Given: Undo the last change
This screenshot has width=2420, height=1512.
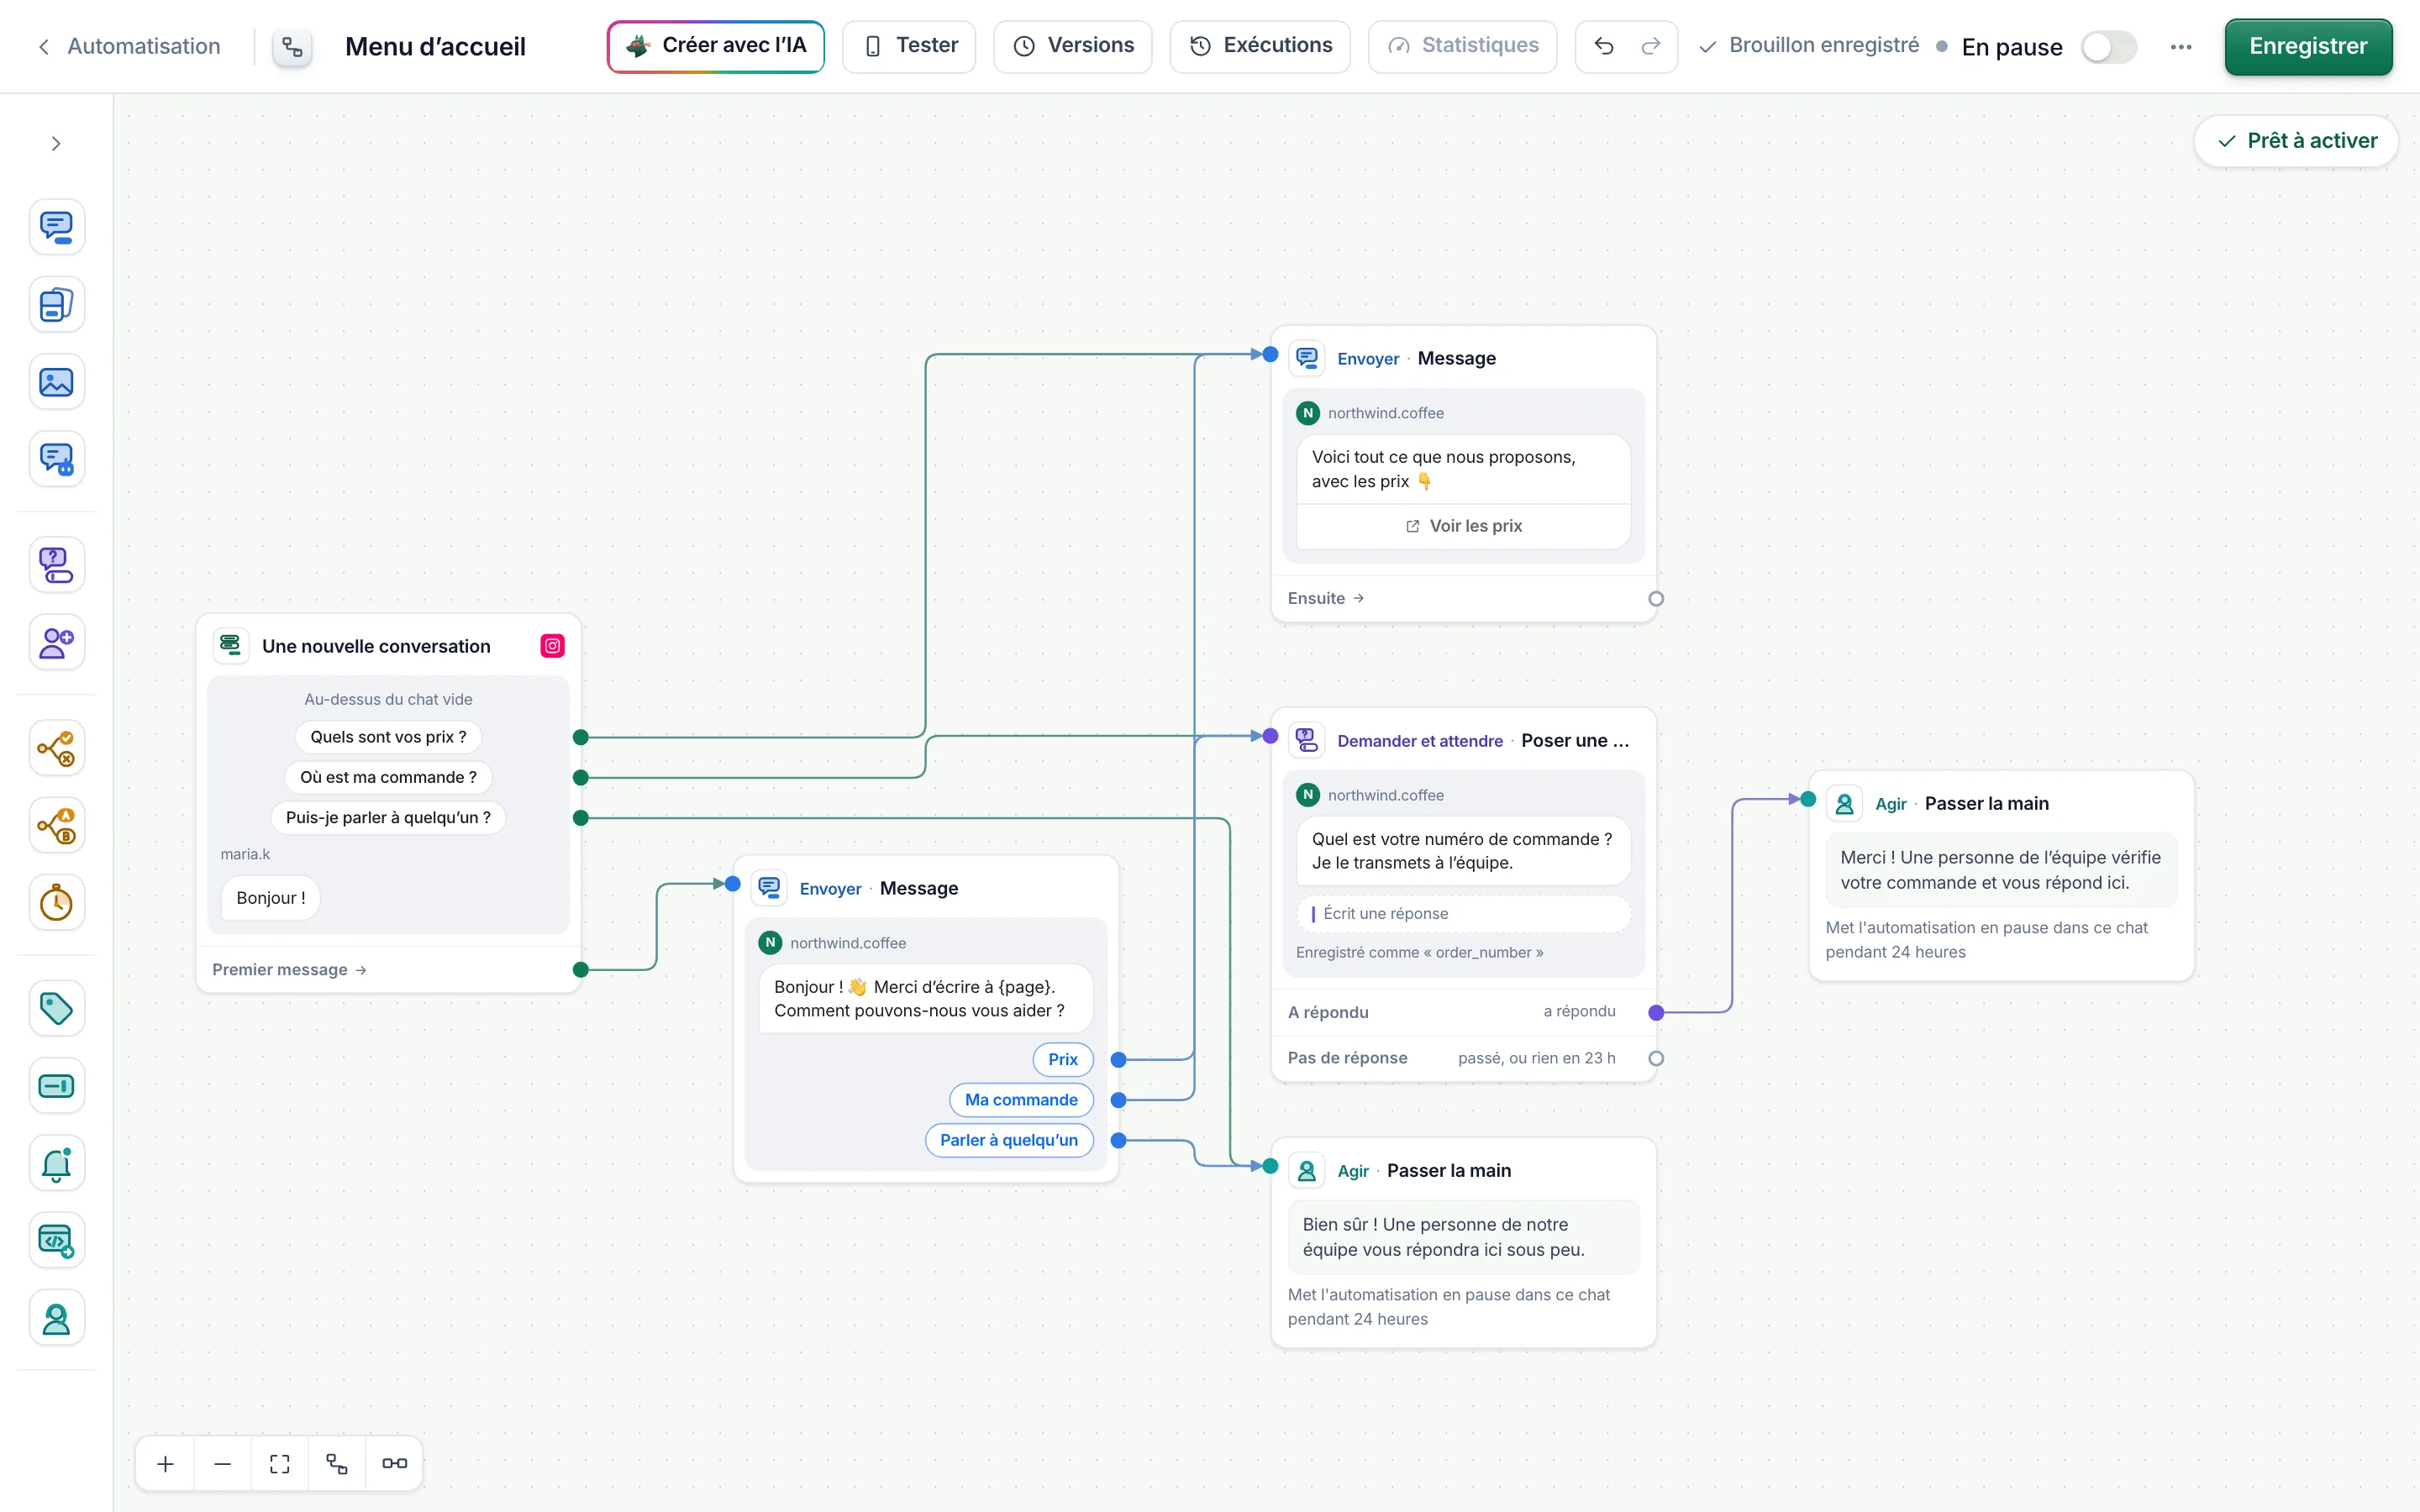Looking at the screenshot, I should (x=1604, y=46).
